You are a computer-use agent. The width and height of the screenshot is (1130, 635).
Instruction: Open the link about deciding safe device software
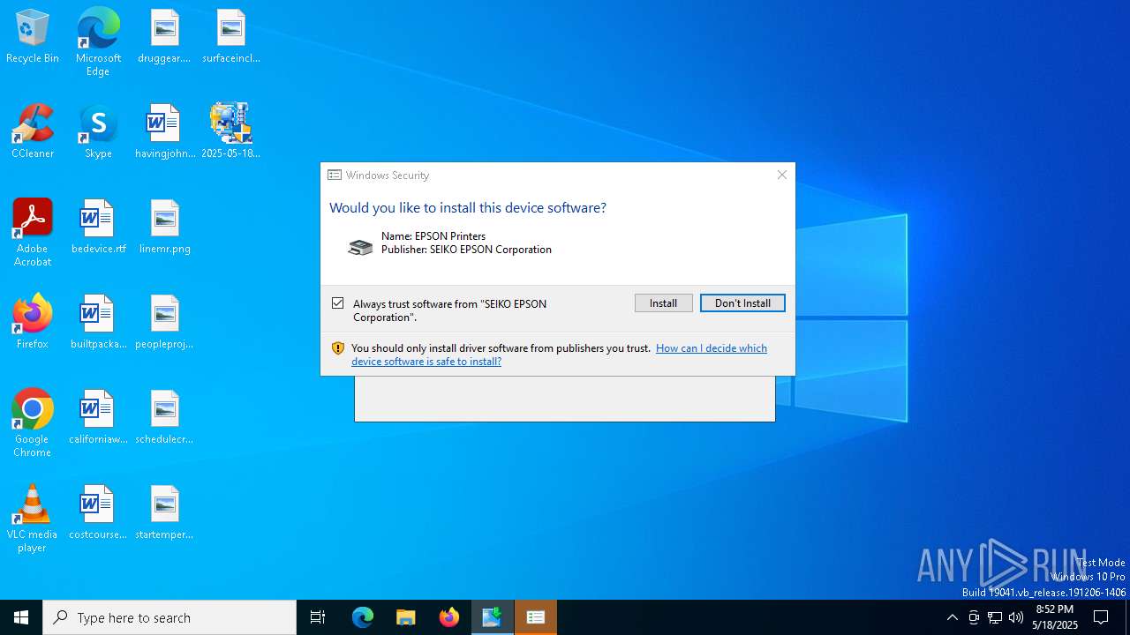pyautogui.click(x=559, y=355)
